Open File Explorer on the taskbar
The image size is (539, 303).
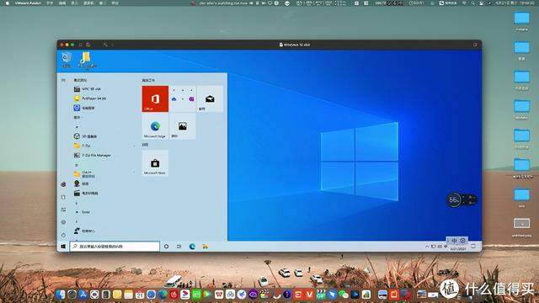coord(205,247)
